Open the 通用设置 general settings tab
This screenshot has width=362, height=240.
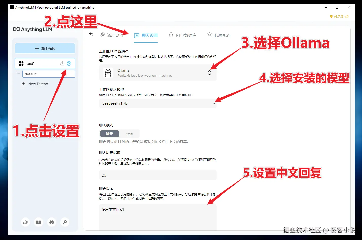[x=111, y=35]
